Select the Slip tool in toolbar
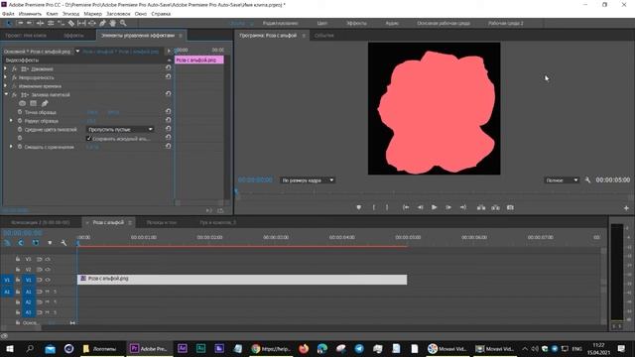The image size is (635, 357). [81, 24]
